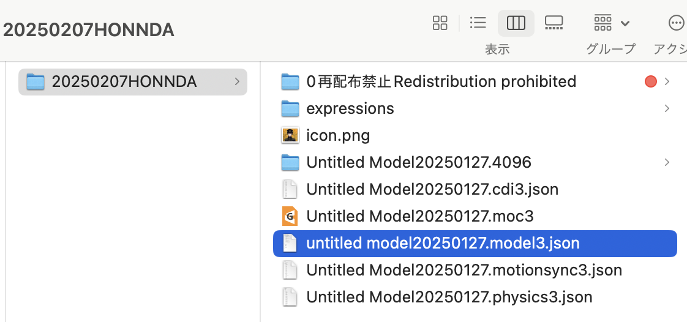Open the group options dropdown

611,23
